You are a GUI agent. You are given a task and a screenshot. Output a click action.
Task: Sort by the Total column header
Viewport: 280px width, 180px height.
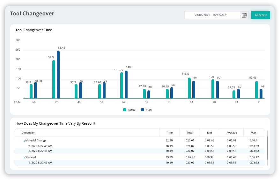[190, 133]
